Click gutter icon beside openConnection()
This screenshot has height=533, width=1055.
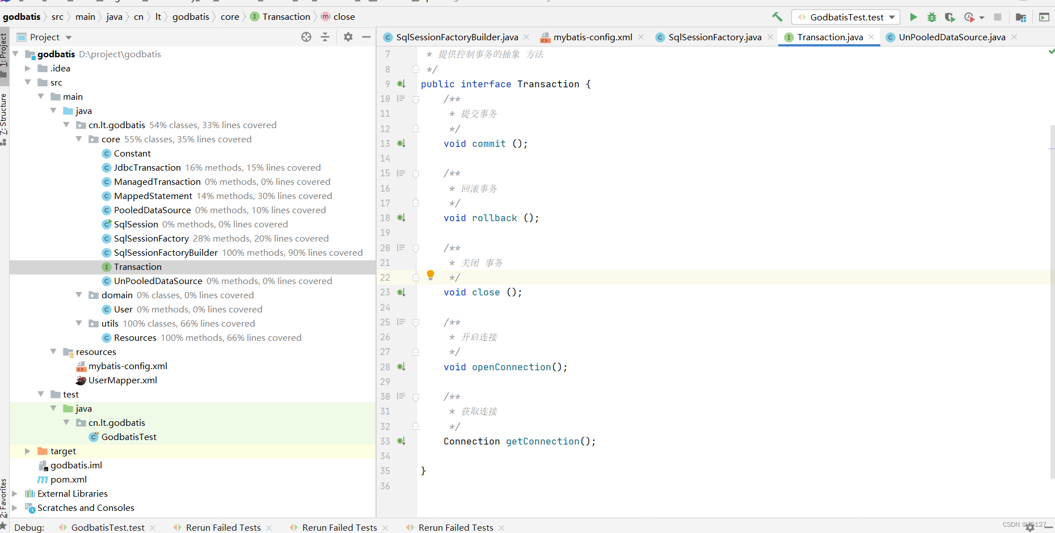(401, 367)
